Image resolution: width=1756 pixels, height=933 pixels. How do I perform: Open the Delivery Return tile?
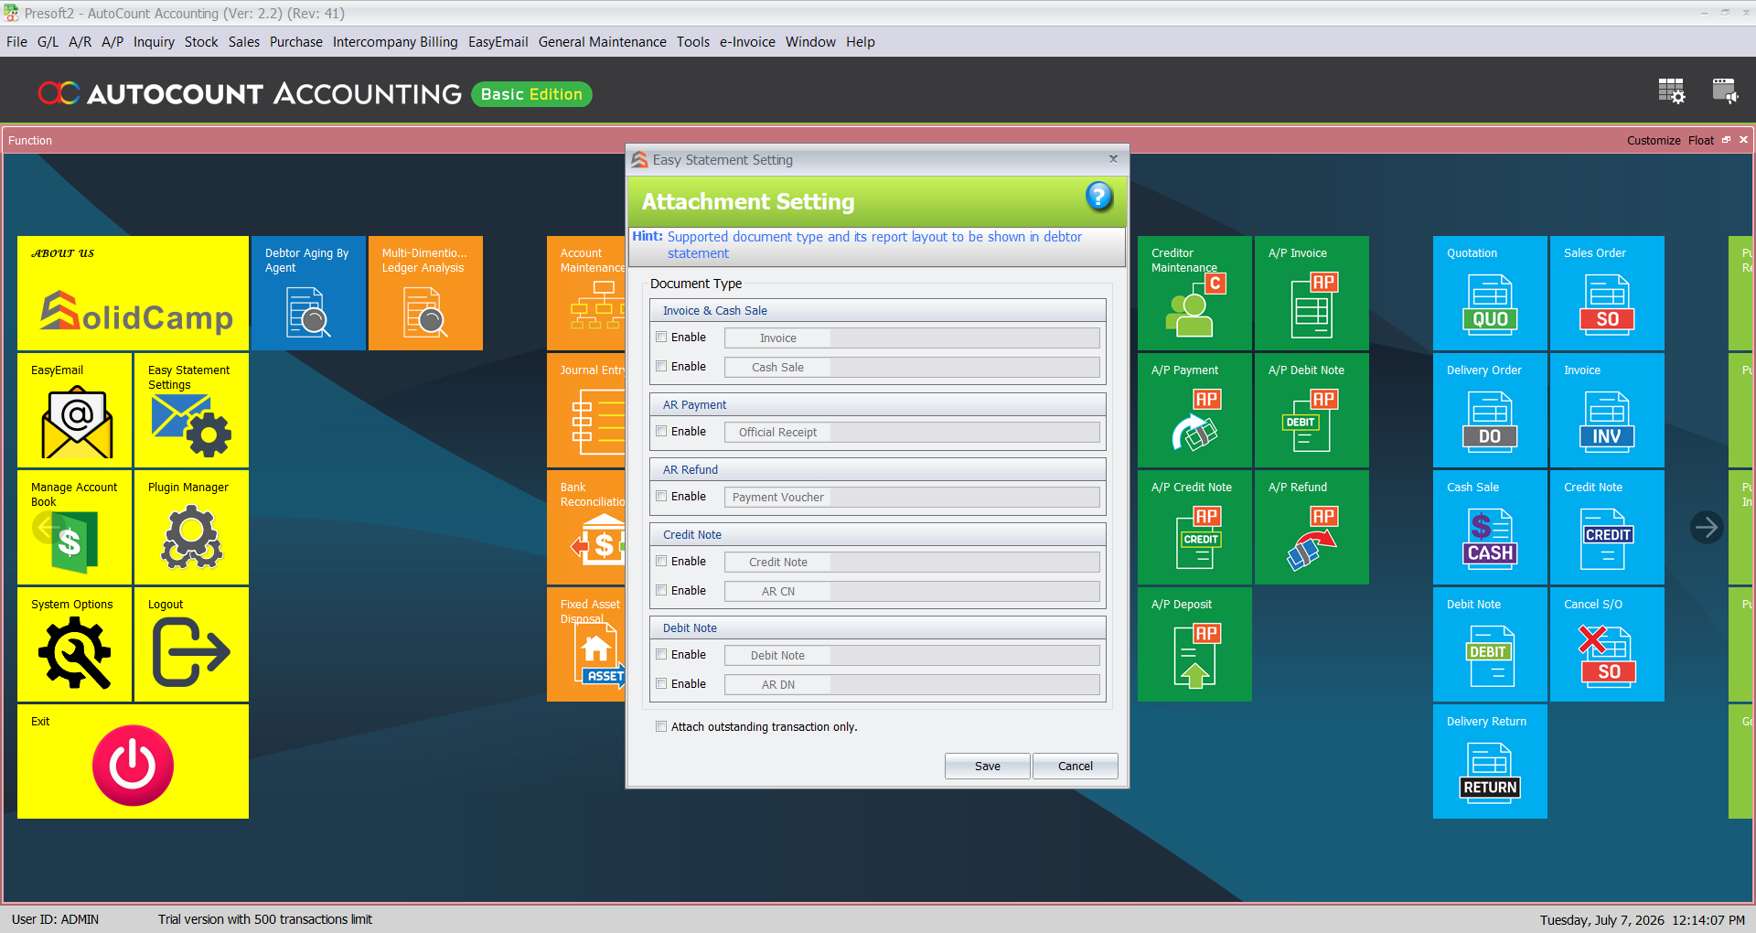point(1490,762)
